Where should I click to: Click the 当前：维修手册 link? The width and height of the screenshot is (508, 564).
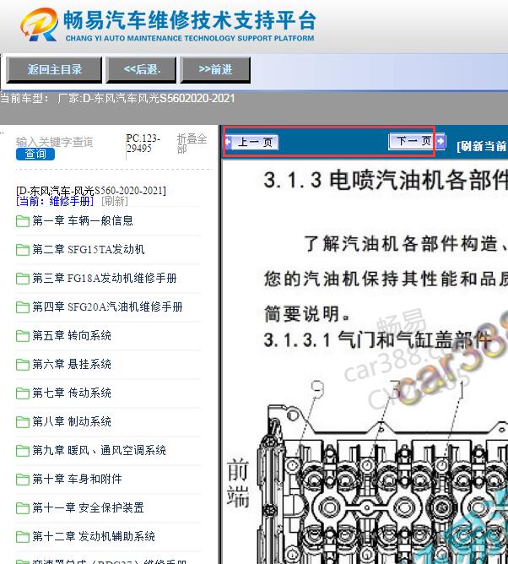55,201
